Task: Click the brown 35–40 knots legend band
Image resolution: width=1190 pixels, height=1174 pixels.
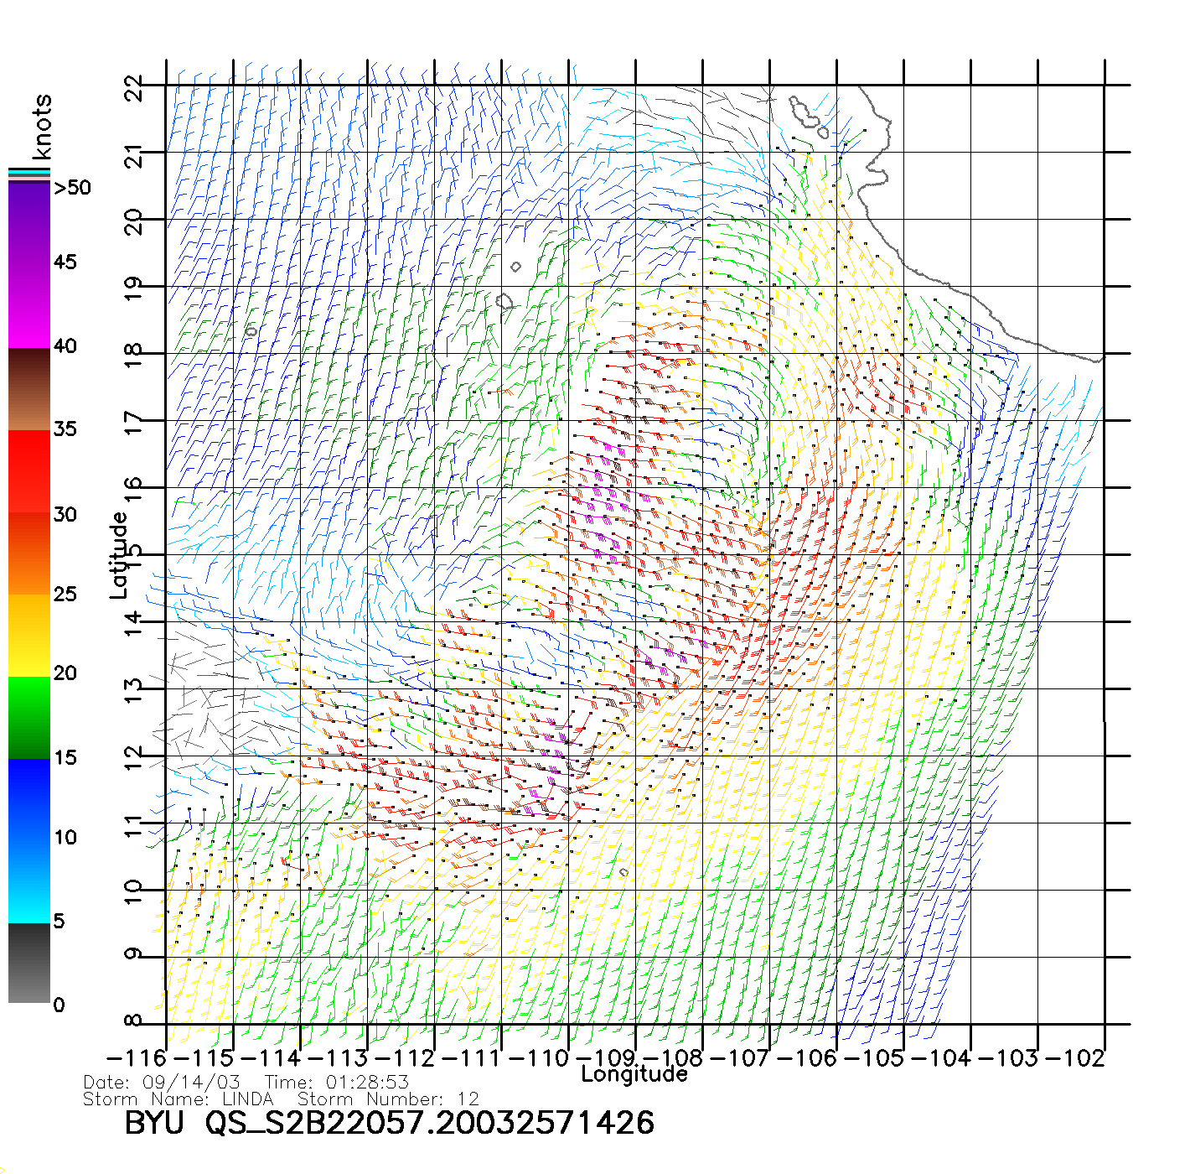Action: pyautogui.click(x=29, y=389)
